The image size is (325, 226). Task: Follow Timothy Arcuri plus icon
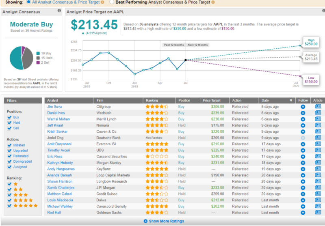303,150
